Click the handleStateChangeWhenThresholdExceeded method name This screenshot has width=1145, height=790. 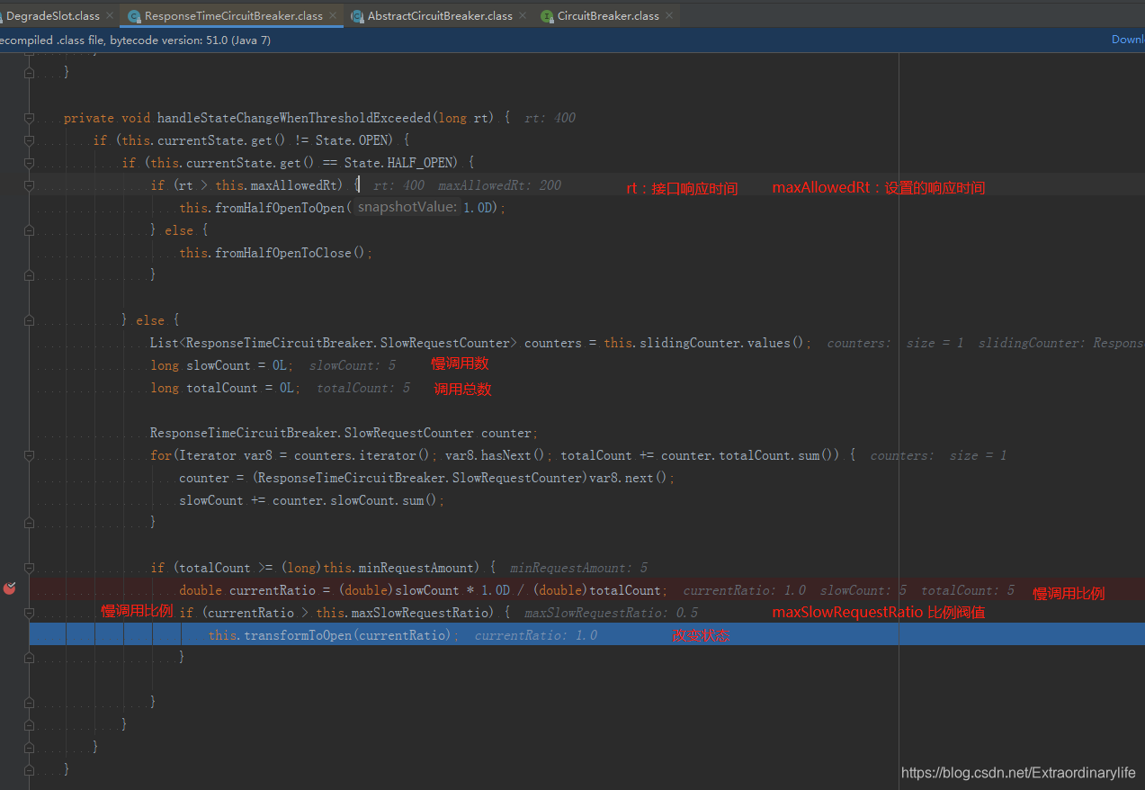point(294,118)
